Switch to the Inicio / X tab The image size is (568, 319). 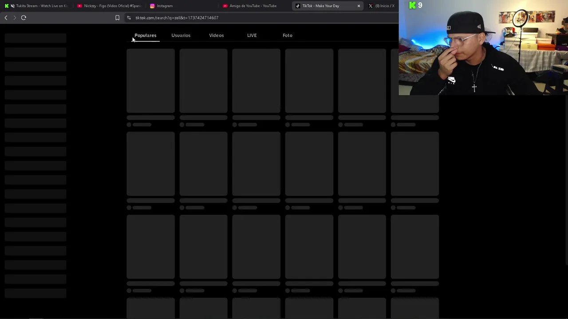(x=382, y=6)
